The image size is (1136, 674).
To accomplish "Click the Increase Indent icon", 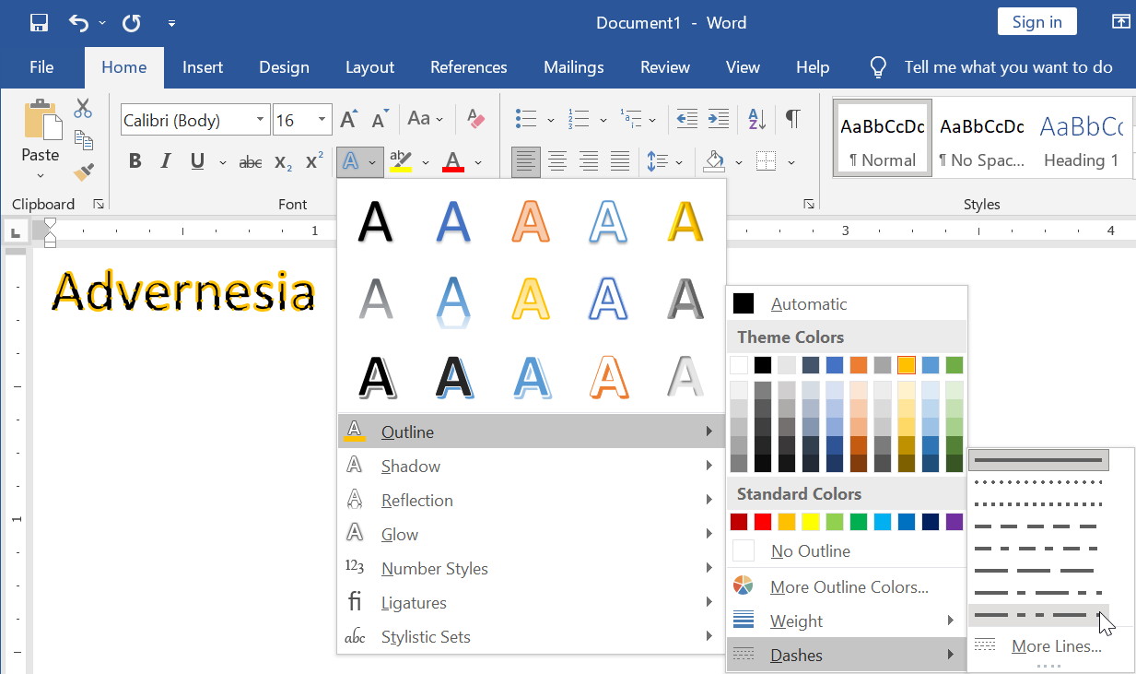I will (x=719, y=119).
